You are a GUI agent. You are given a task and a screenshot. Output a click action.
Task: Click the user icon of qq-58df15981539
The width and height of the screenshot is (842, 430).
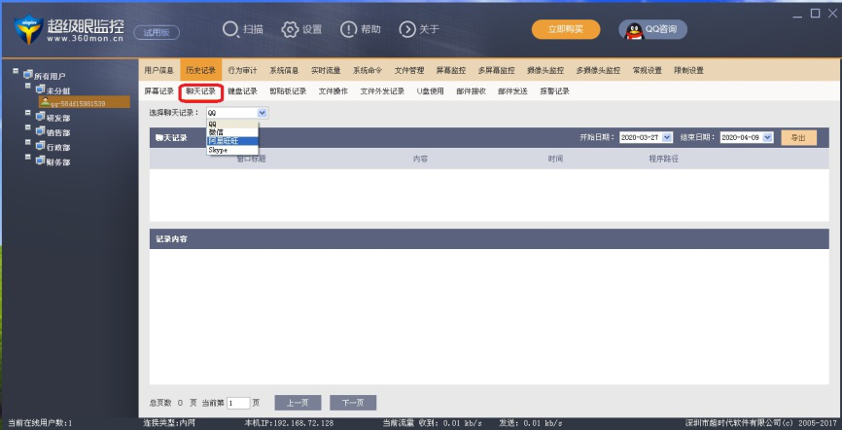tap(45, 102)
